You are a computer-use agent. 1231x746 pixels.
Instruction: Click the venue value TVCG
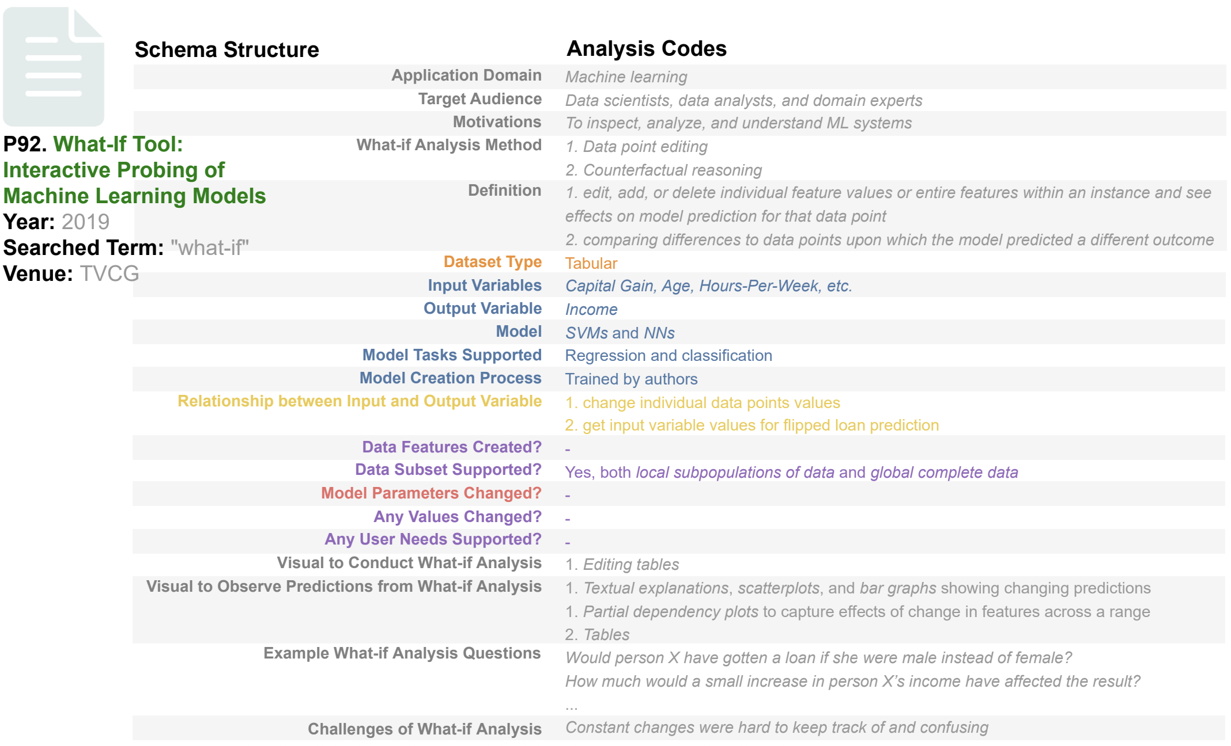click(109, 273)
